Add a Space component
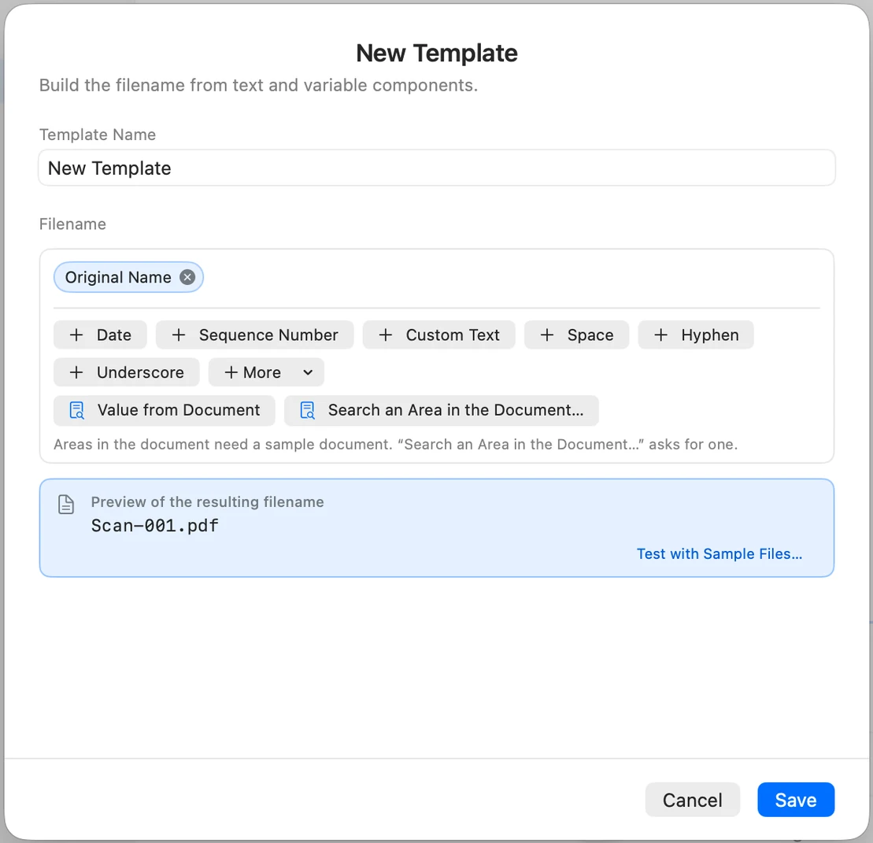Viewport: 873px width, 843px height. [x=576, y=335]
